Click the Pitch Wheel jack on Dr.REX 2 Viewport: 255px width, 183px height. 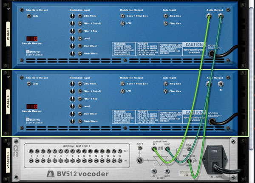80,121
